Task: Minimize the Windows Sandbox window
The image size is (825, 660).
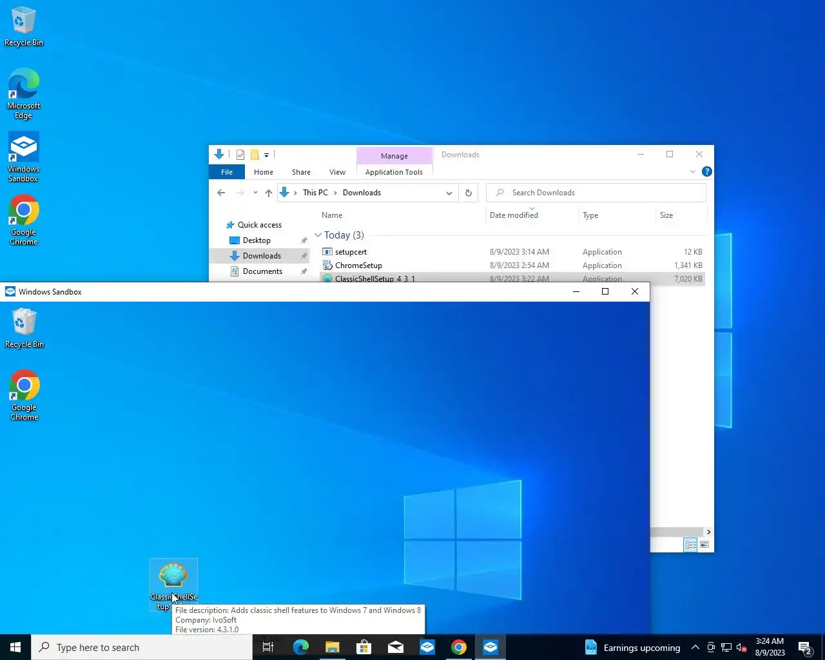Action: (x=576, y=291)
